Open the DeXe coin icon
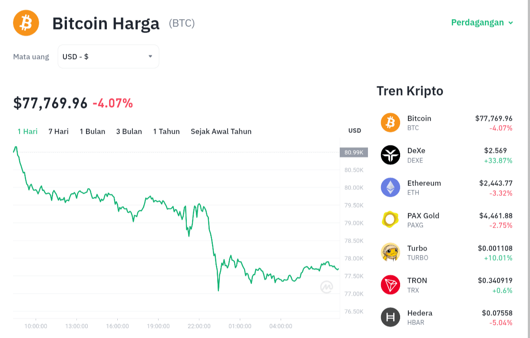530x338 pixels. tap(390, 155)
